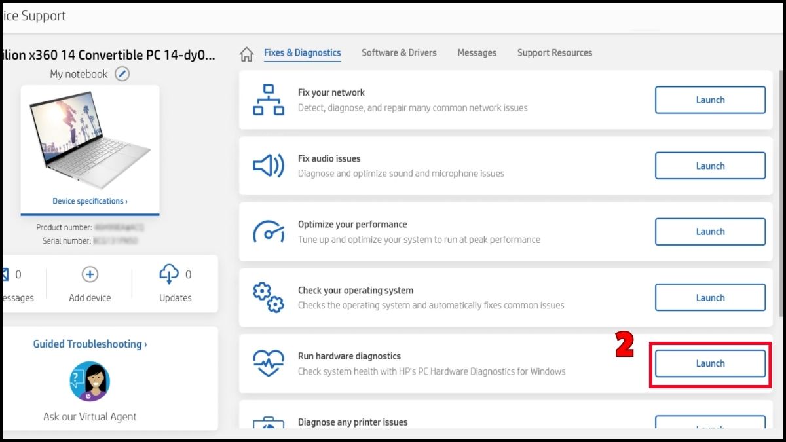
Task: Click the Product number label
Action: (64, 227)
